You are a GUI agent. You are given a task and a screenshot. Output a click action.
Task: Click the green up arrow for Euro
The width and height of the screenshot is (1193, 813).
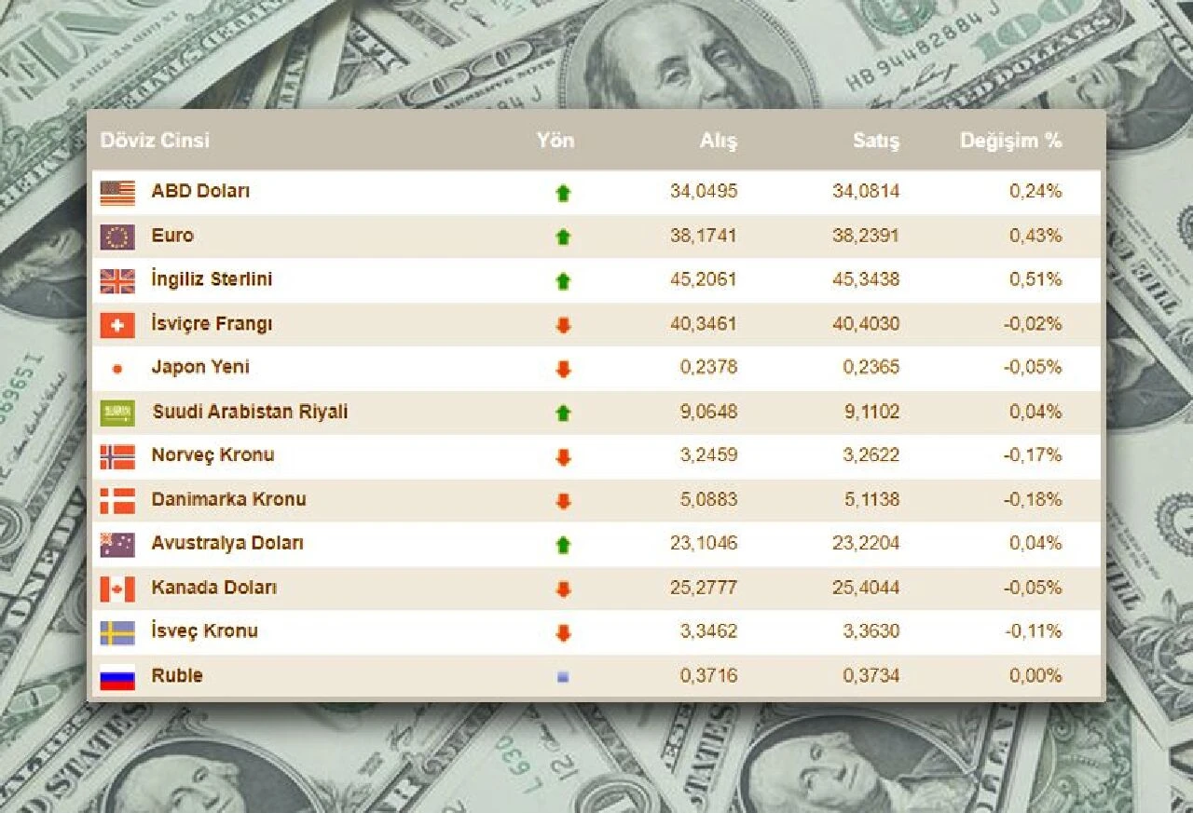click(562, 237)
